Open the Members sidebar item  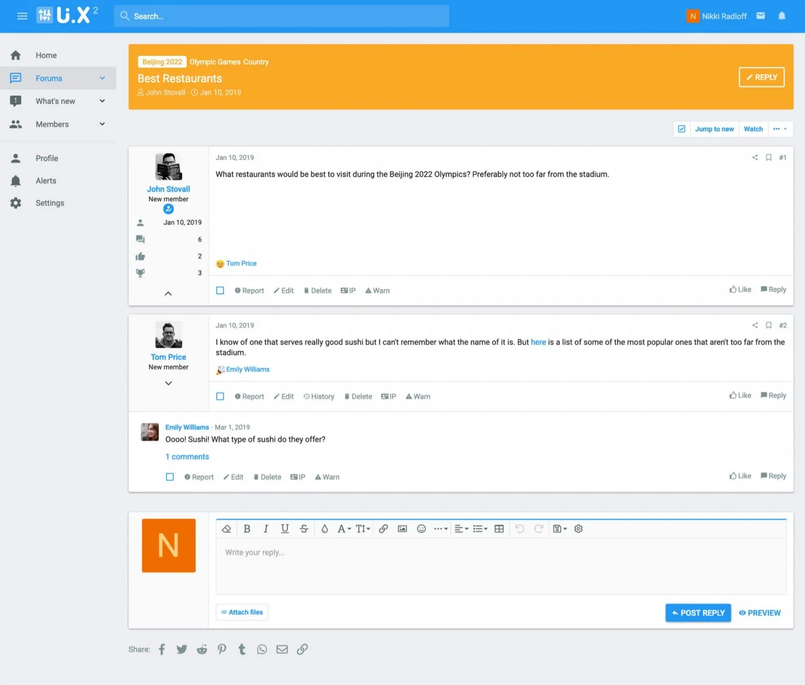click(x=52, y=124)
